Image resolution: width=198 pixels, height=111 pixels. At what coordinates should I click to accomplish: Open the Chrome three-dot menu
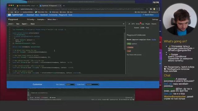[x=157, y=9]
